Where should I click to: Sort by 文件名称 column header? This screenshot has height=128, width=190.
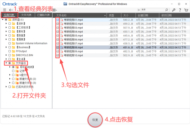pos(80,15)
